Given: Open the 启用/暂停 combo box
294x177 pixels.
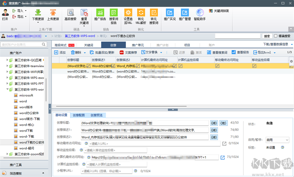Looking at the screenshot, I should 277,140.
